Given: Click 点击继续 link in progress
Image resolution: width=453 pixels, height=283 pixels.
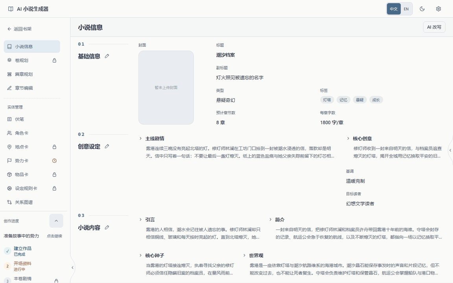Looking at the screenshot, I should click(54, 236).
